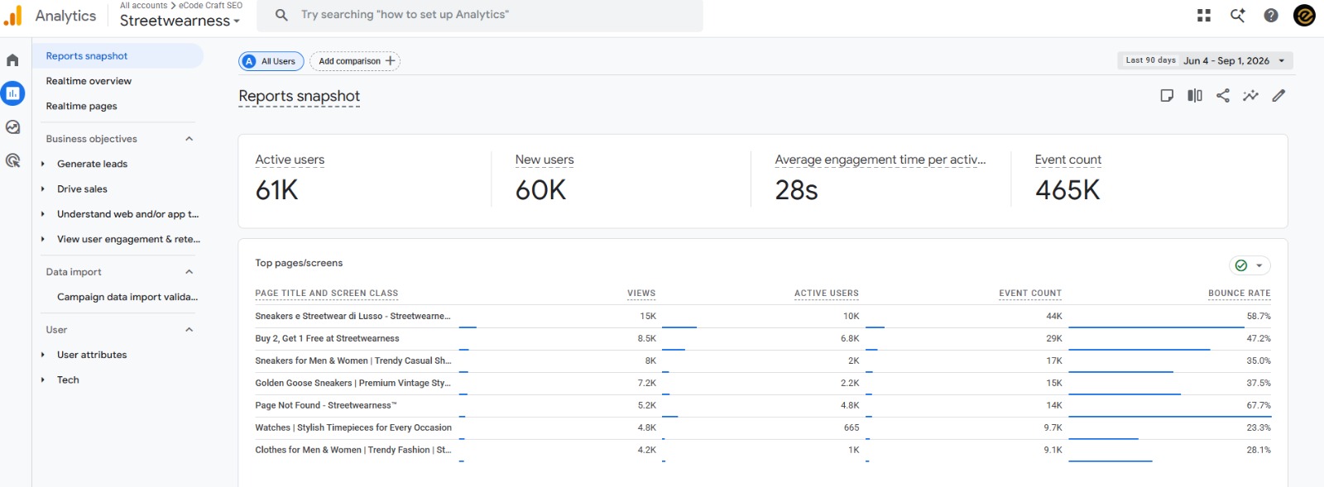The height and width of the screenshot is (487, 1324).
Task: Collapse the User section
Action: [x=189, y=330]
